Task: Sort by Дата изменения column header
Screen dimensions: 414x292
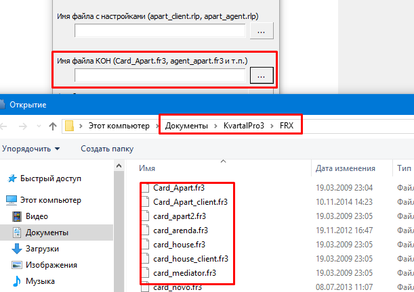Action: 344,168
